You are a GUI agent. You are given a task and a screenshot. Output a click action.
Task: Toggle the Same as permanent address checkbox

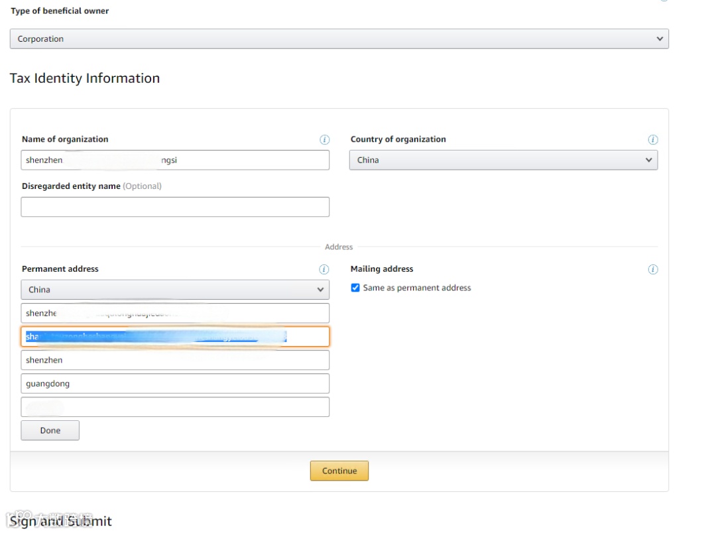pyautogui.click(x=355, y=288)
